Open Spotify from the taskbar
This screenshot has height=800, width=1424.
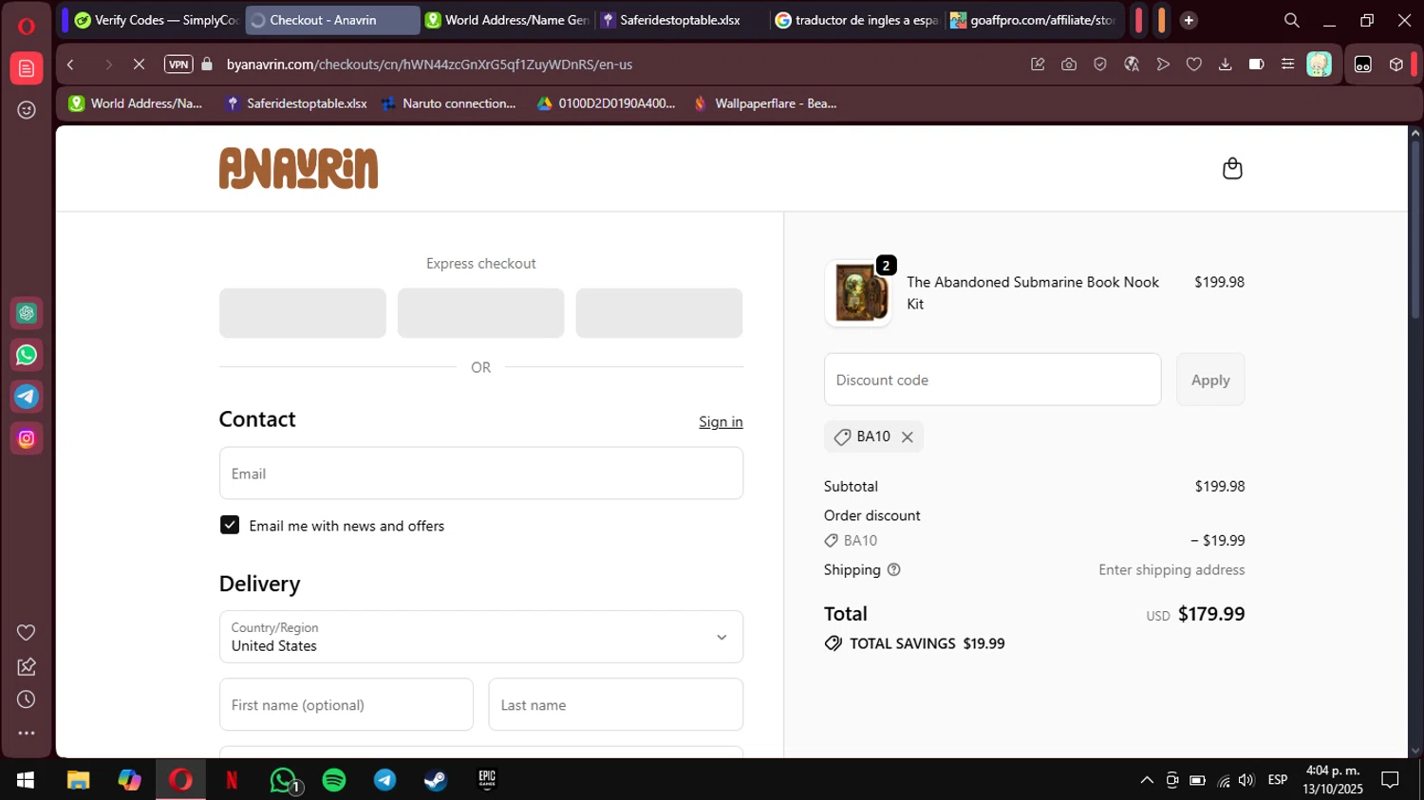(334, 780)
